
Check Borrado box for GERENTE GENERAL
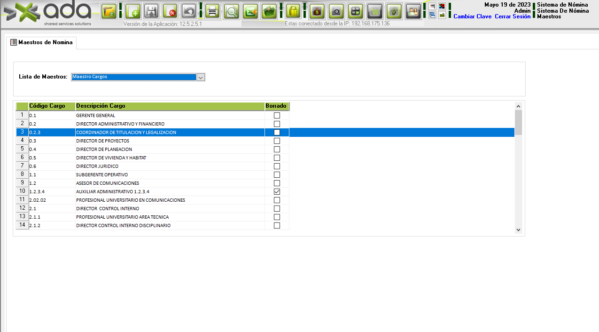(x=277, y=116)
